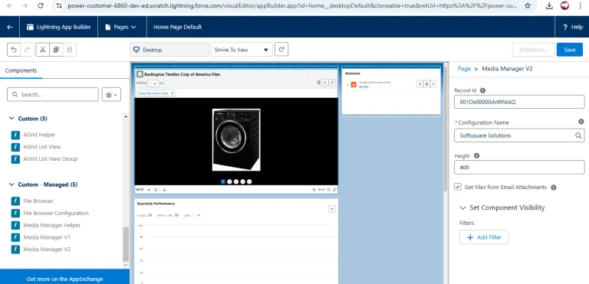Click the upload icon in Media Manager
This screenshot has height=284, width=589.
325,83
